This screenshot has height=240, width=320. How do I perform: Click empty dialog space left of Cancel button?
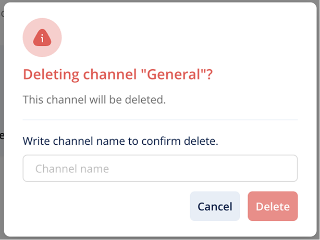click(x=106, y=206)
